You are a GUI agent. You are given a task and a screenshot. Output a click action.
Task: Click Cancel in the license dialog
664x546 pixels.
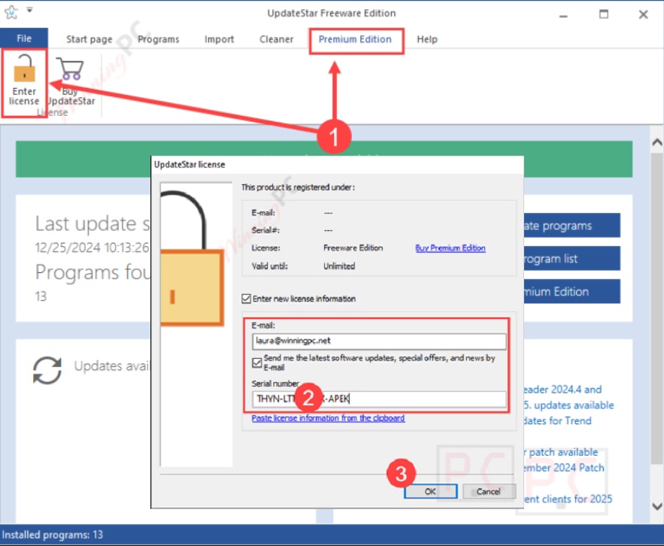tap(488, 491)
